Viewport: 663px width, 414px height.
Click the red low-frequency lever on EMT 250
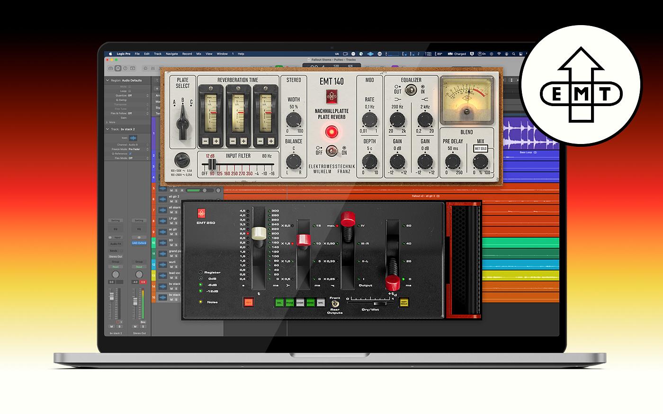pyautogui.click(x=304, y=239)
